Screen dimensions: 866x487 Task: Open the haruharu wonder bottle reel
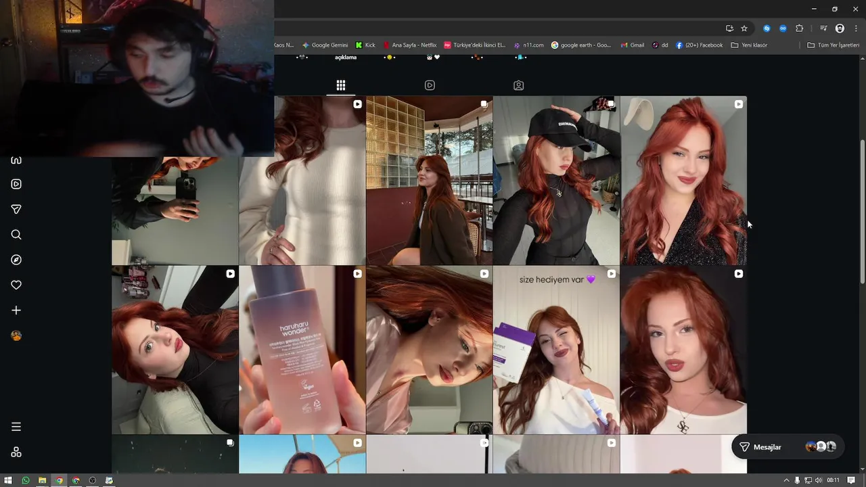coord(302,350)
